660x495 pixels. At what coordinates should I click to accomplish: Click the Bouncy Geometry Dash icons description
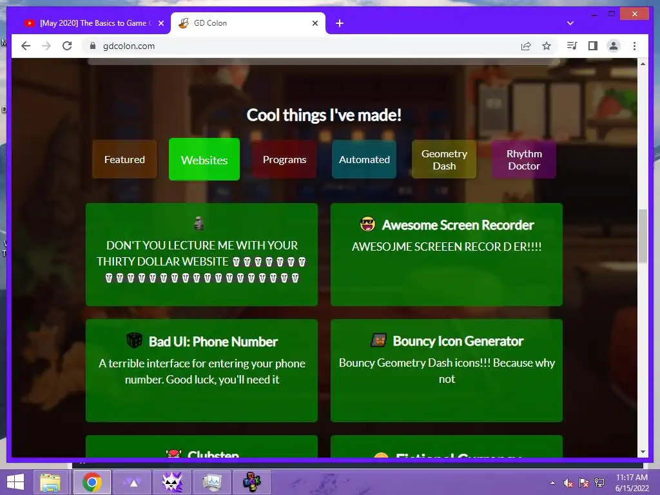click(447, 371)
